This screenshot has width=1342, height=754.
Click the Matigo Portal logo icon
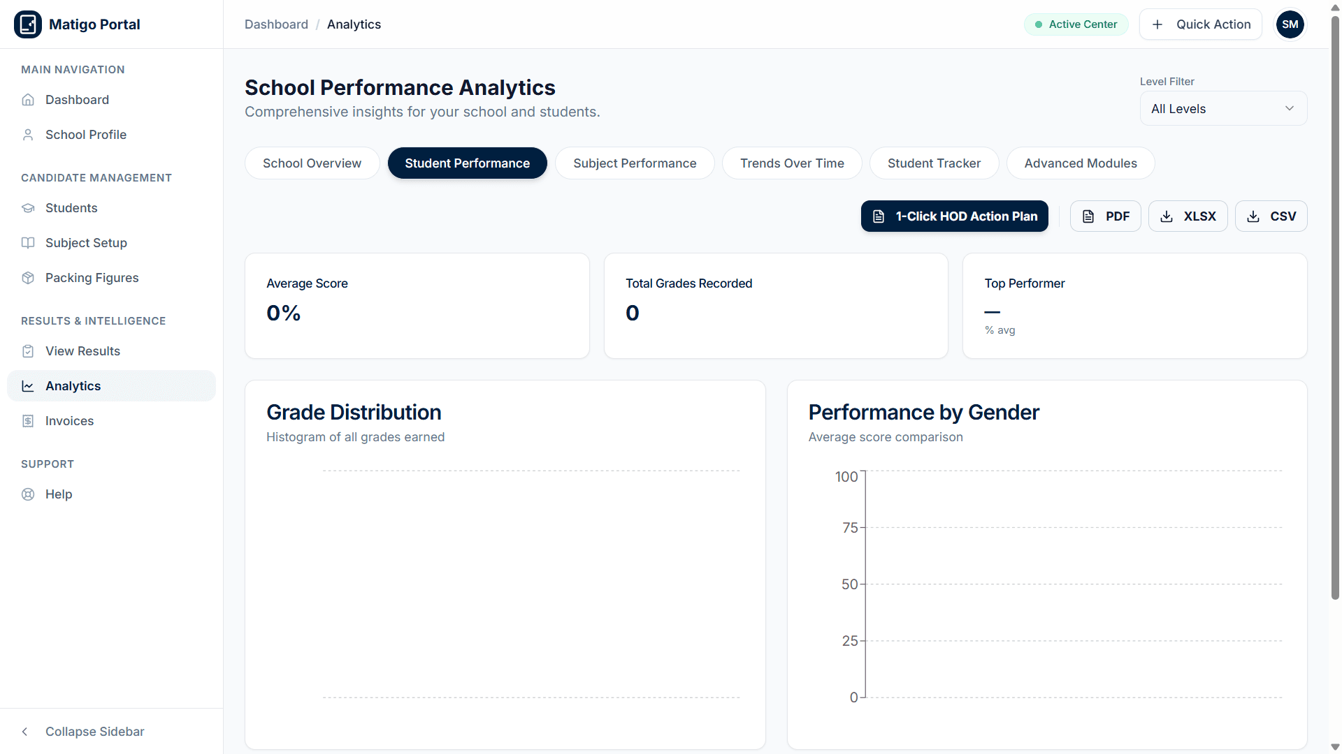click(x=28, y=24)
